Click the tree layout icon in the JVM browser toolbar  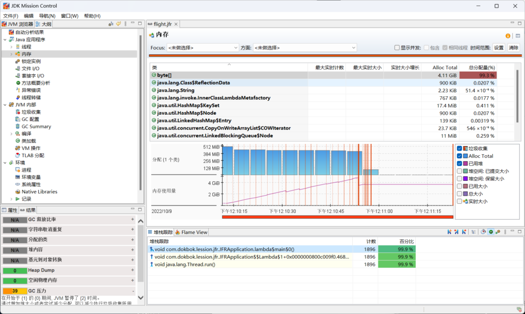(111, 24)
